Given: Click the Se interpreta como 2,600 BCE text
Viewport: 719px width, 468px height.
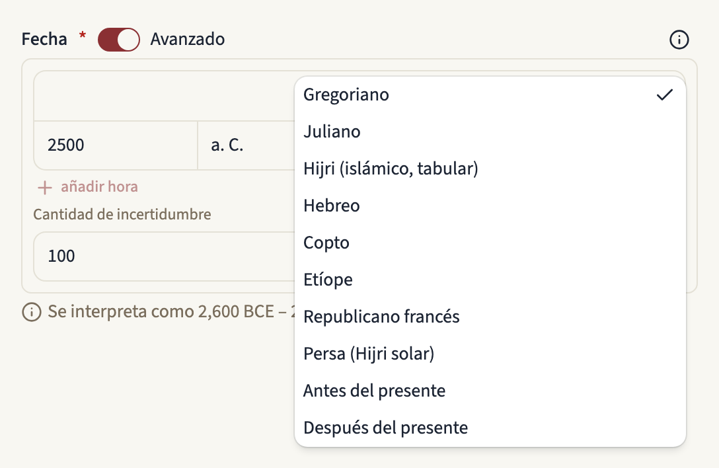Looking at the screenshot, I should pos(161,311).
